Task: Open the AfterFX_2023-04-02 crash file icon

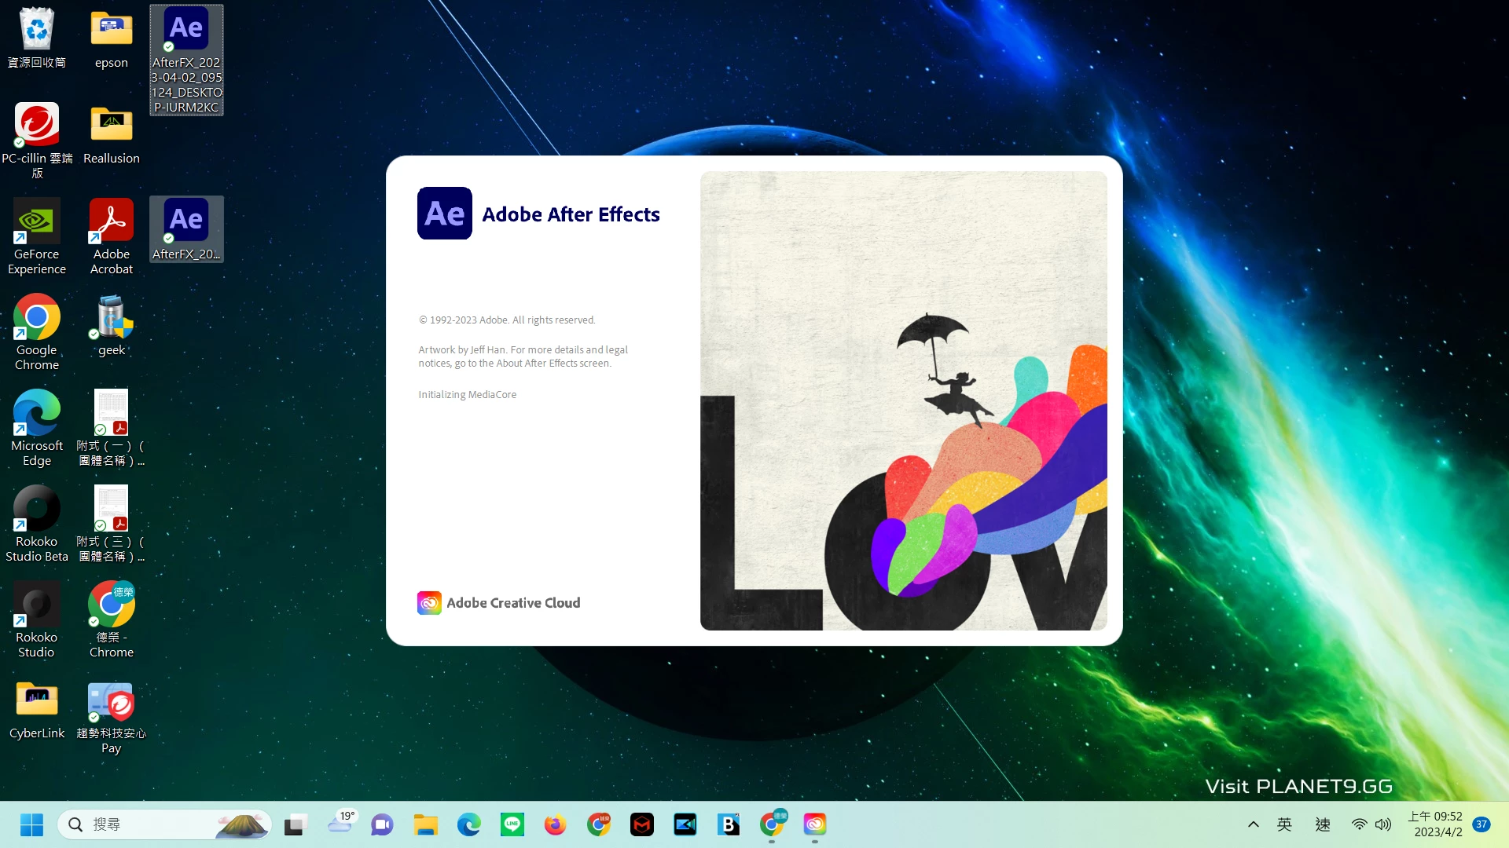Action: 186,31
